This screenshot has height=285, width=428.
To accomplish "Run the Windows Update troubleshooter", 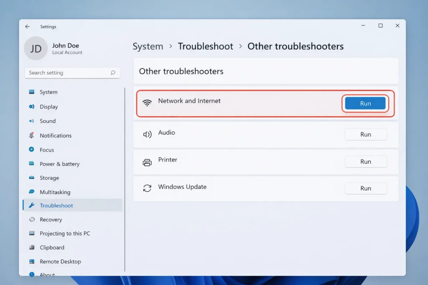I will 365,188.
